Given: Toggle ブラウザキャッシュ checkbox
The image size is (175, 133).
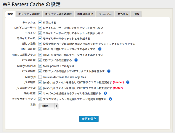Looking at the screenshot, I should tap(40, 99).
